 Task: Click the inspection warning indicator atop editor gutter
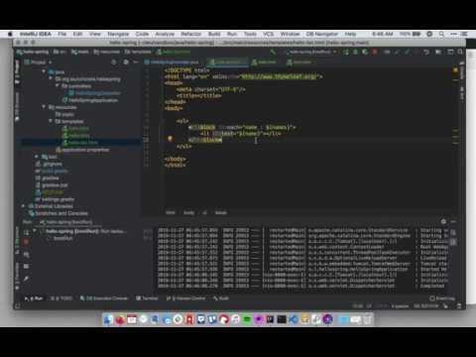[x=455, y=69]
